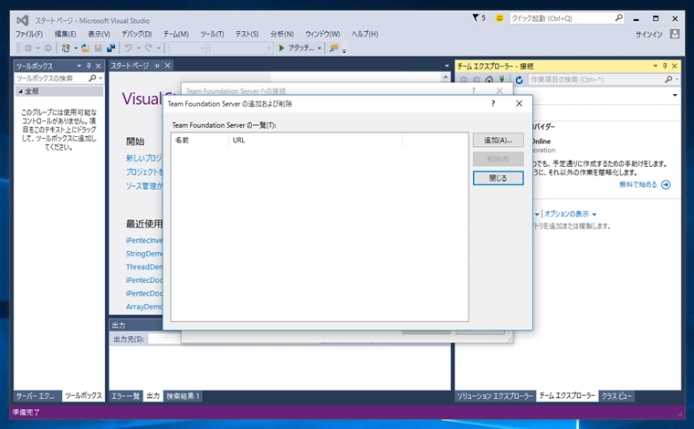Collapse the 全般 toolbox group
The width and height of the screenshot is (694, 429).
[x=20, y=91]
